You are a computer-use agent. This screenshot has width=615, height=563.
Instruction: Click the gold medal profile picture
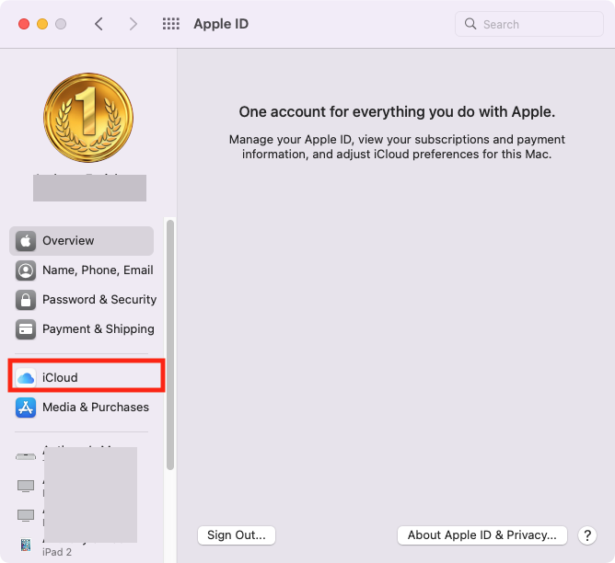tap(88, 118)
